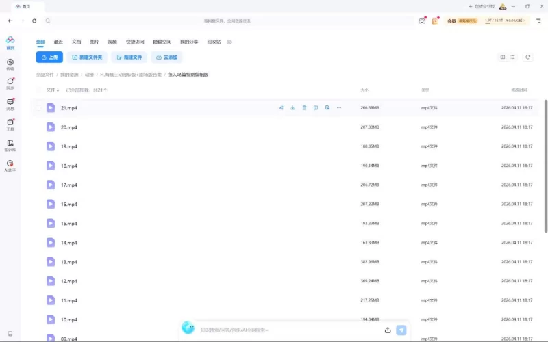The image size is (548, 342).
Task: Sort by the 大小 column header
Action: pos(364,90)
